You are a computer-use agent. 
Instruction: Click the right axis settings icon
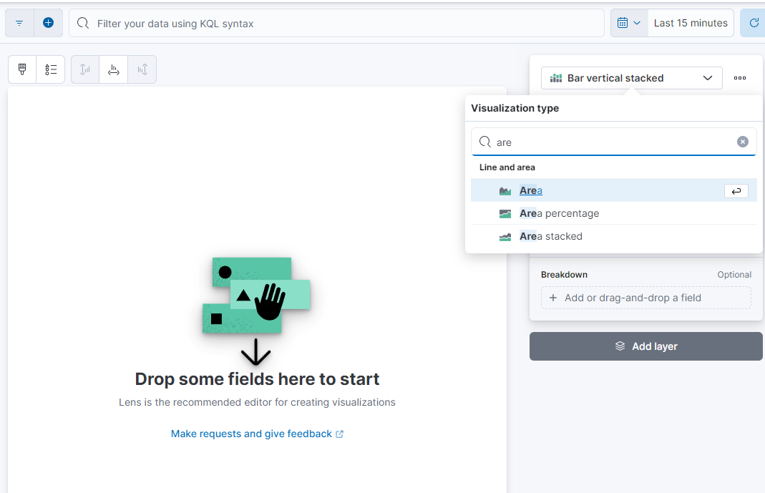click(x=142, y=69)
